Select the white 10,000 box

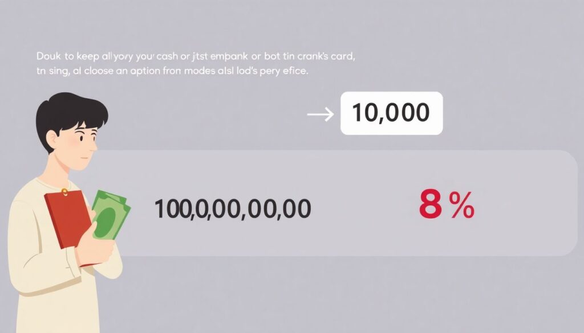click(x=391, y=113)
